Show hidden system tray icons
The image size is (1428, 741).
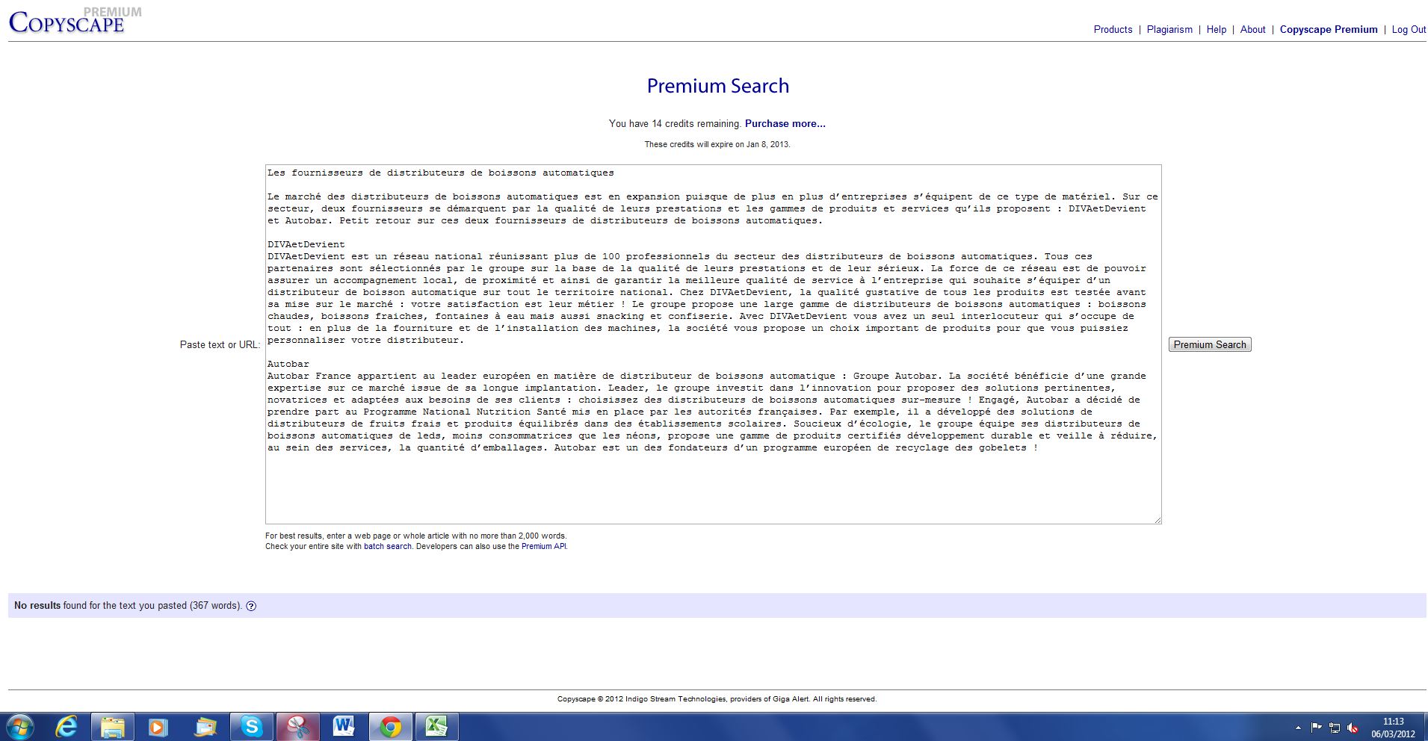(x=1298, y=727)
